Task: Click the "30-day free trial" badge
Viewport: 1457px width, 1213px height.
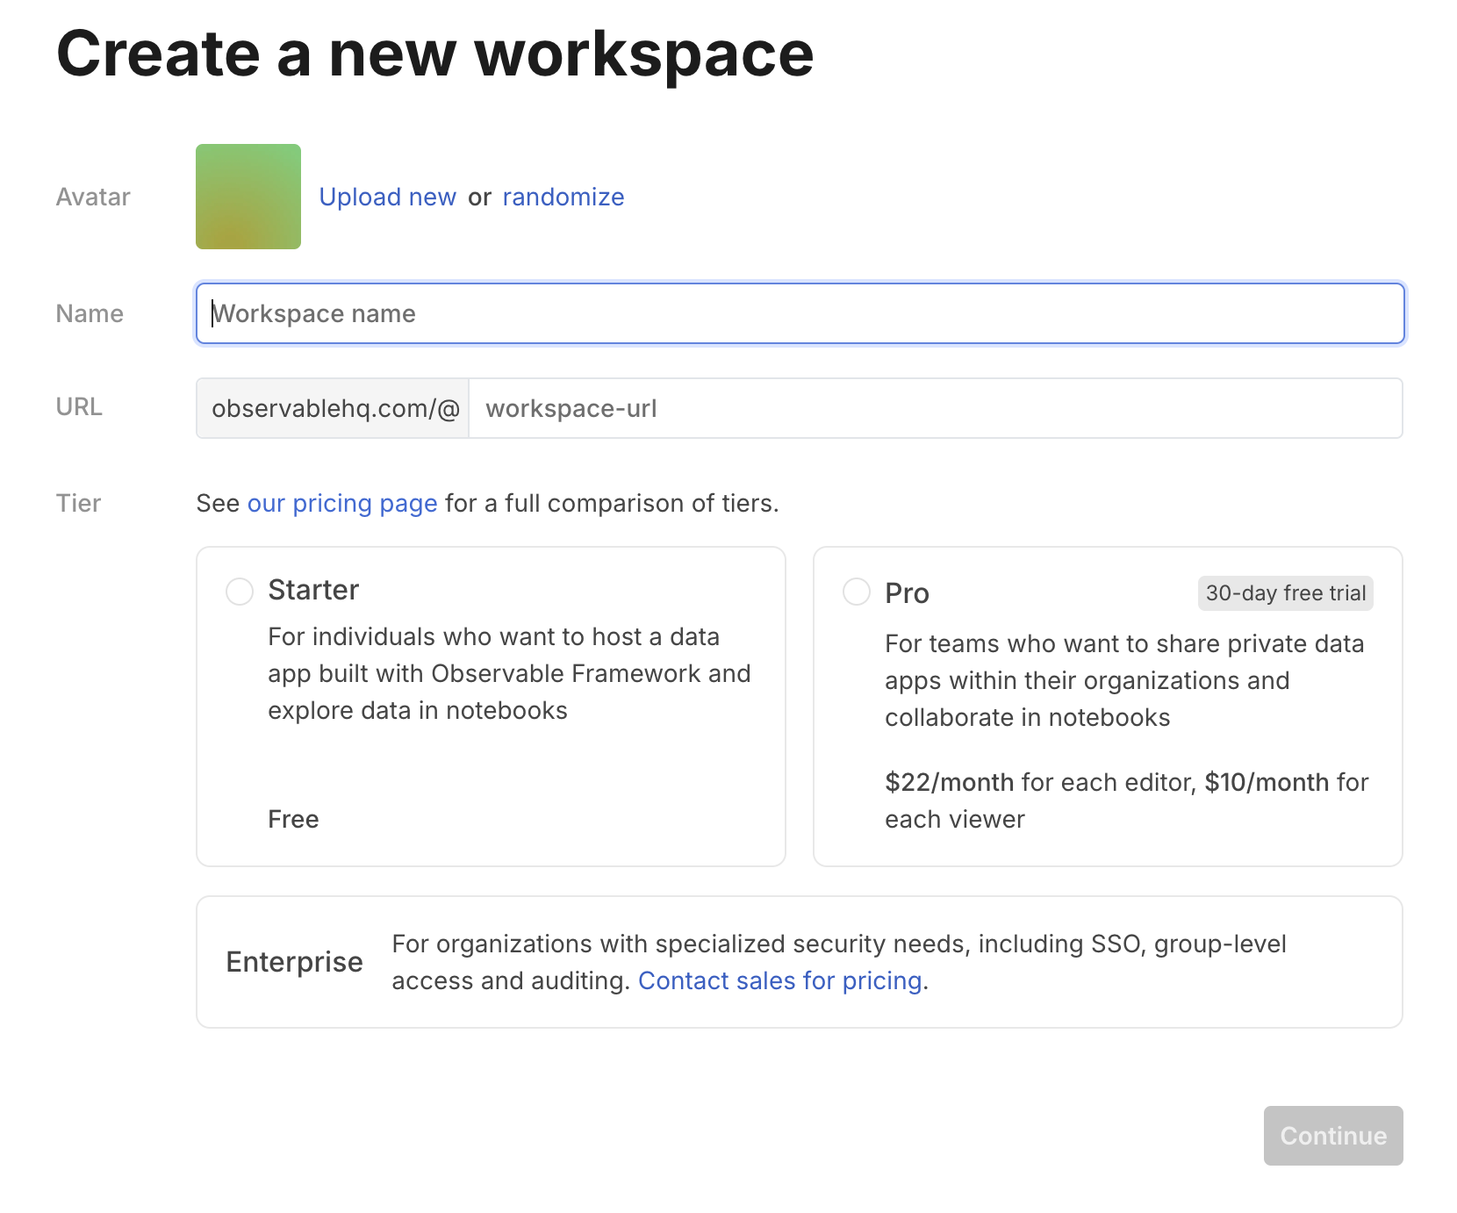Action: [x=1285, y=592]
